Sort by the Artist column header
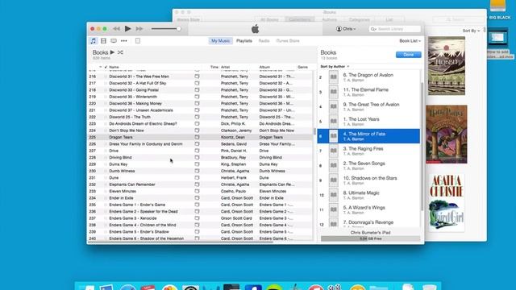The image size is (516, 290). tap(226, 67)
